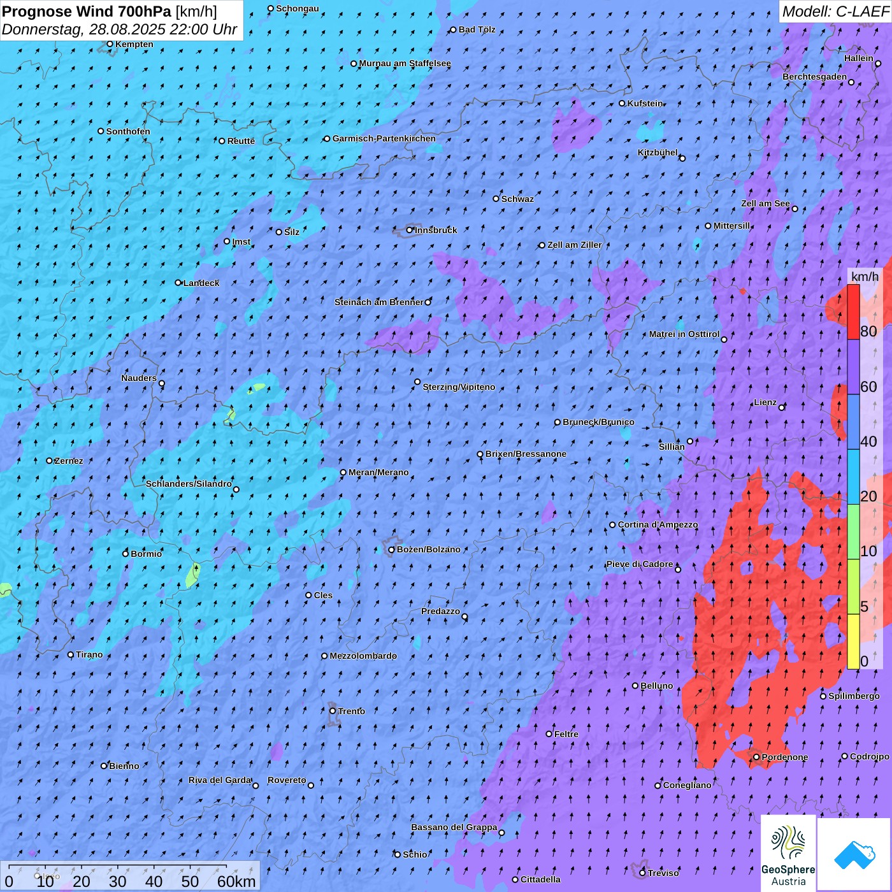Click the Steinach am Brenner label
The height and width of the screenshot is (892, 892).
(378, 302)
